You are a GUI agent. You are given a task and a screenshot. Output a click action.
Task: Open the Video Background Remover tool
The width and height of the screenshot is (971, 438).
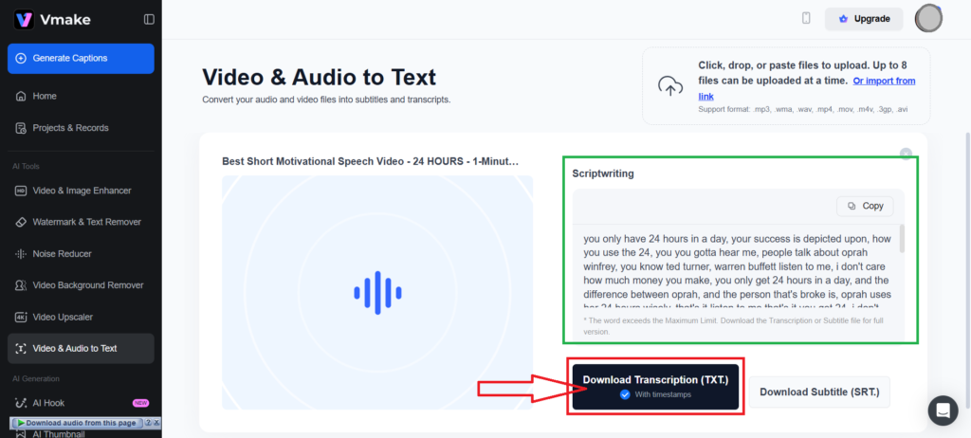coord(88,285)
